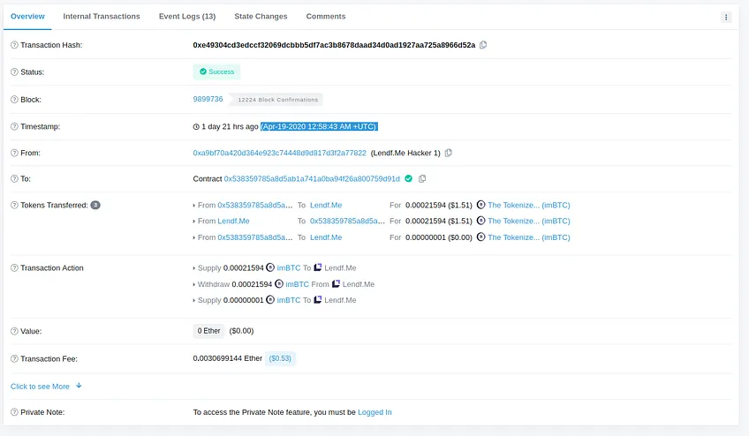Expand first token transfer row arrow

(194, 206)
